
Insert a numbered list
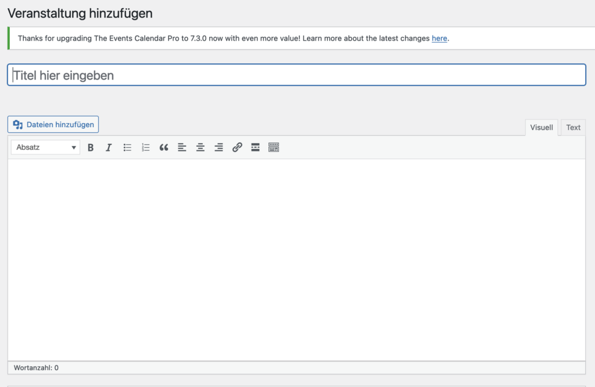pos(146,147)
